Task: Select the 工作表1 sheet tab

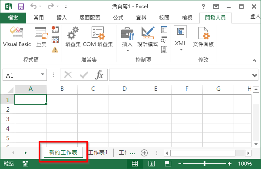Action: (98, 152)
